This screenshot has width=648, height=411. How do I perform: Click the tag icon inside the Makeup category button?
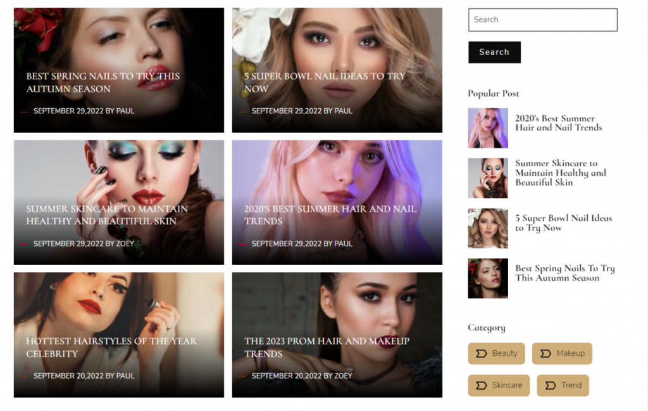point(545,353)
